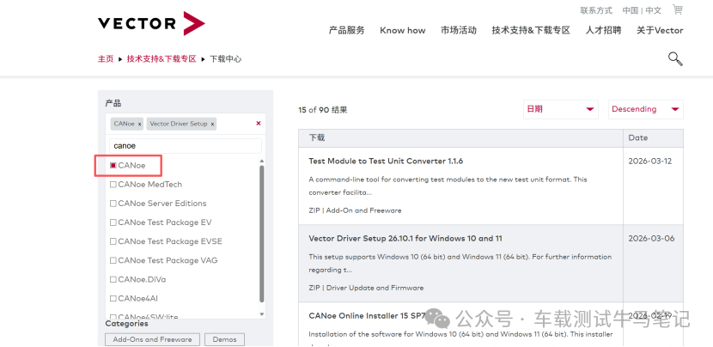
Task: Open the shopping cart icon
Action: coord(678,9)
